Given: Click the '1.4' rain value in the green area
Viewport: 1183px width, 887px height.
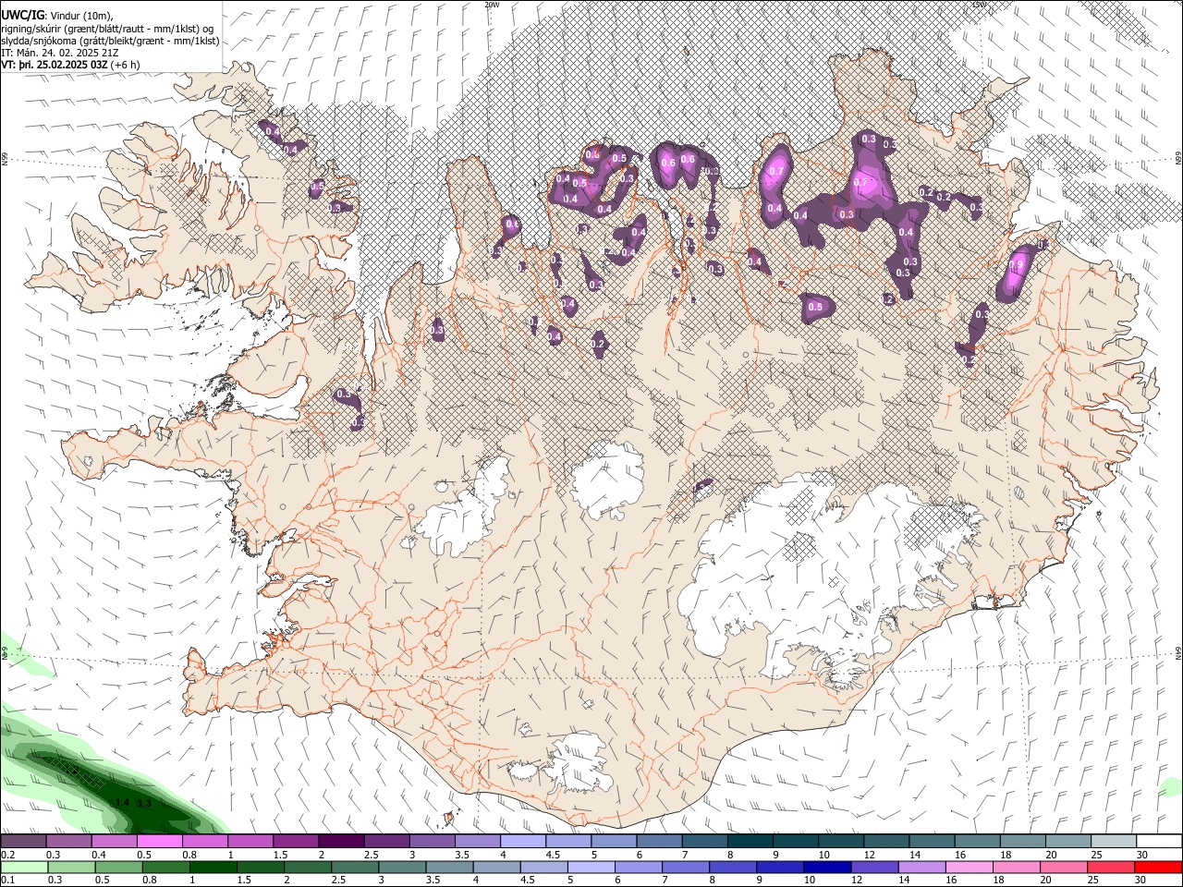Looking at the screenshot, I should click(122, 802).
